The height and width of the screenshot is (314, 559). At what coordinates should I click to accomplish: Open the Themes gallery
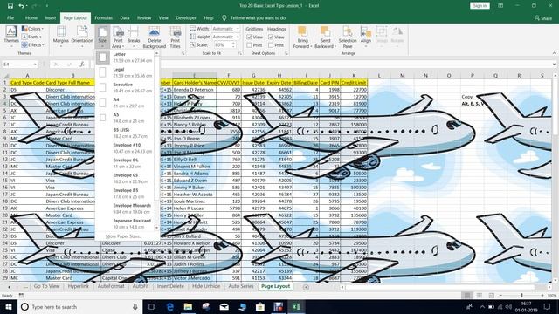(11, 37)
